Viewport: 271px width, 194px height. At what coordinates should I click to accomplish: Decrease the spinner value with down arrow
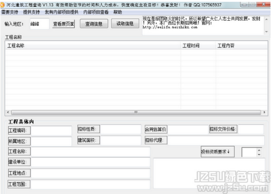click(x=259, y=154)
